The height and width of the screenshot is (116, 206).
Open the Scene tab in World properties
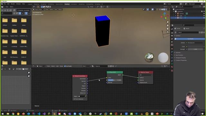coord(177,29)
